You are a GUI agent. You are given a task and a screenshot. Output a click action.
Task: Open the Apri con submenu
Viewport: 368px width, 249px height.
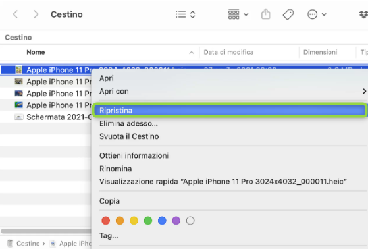point(114,91)
